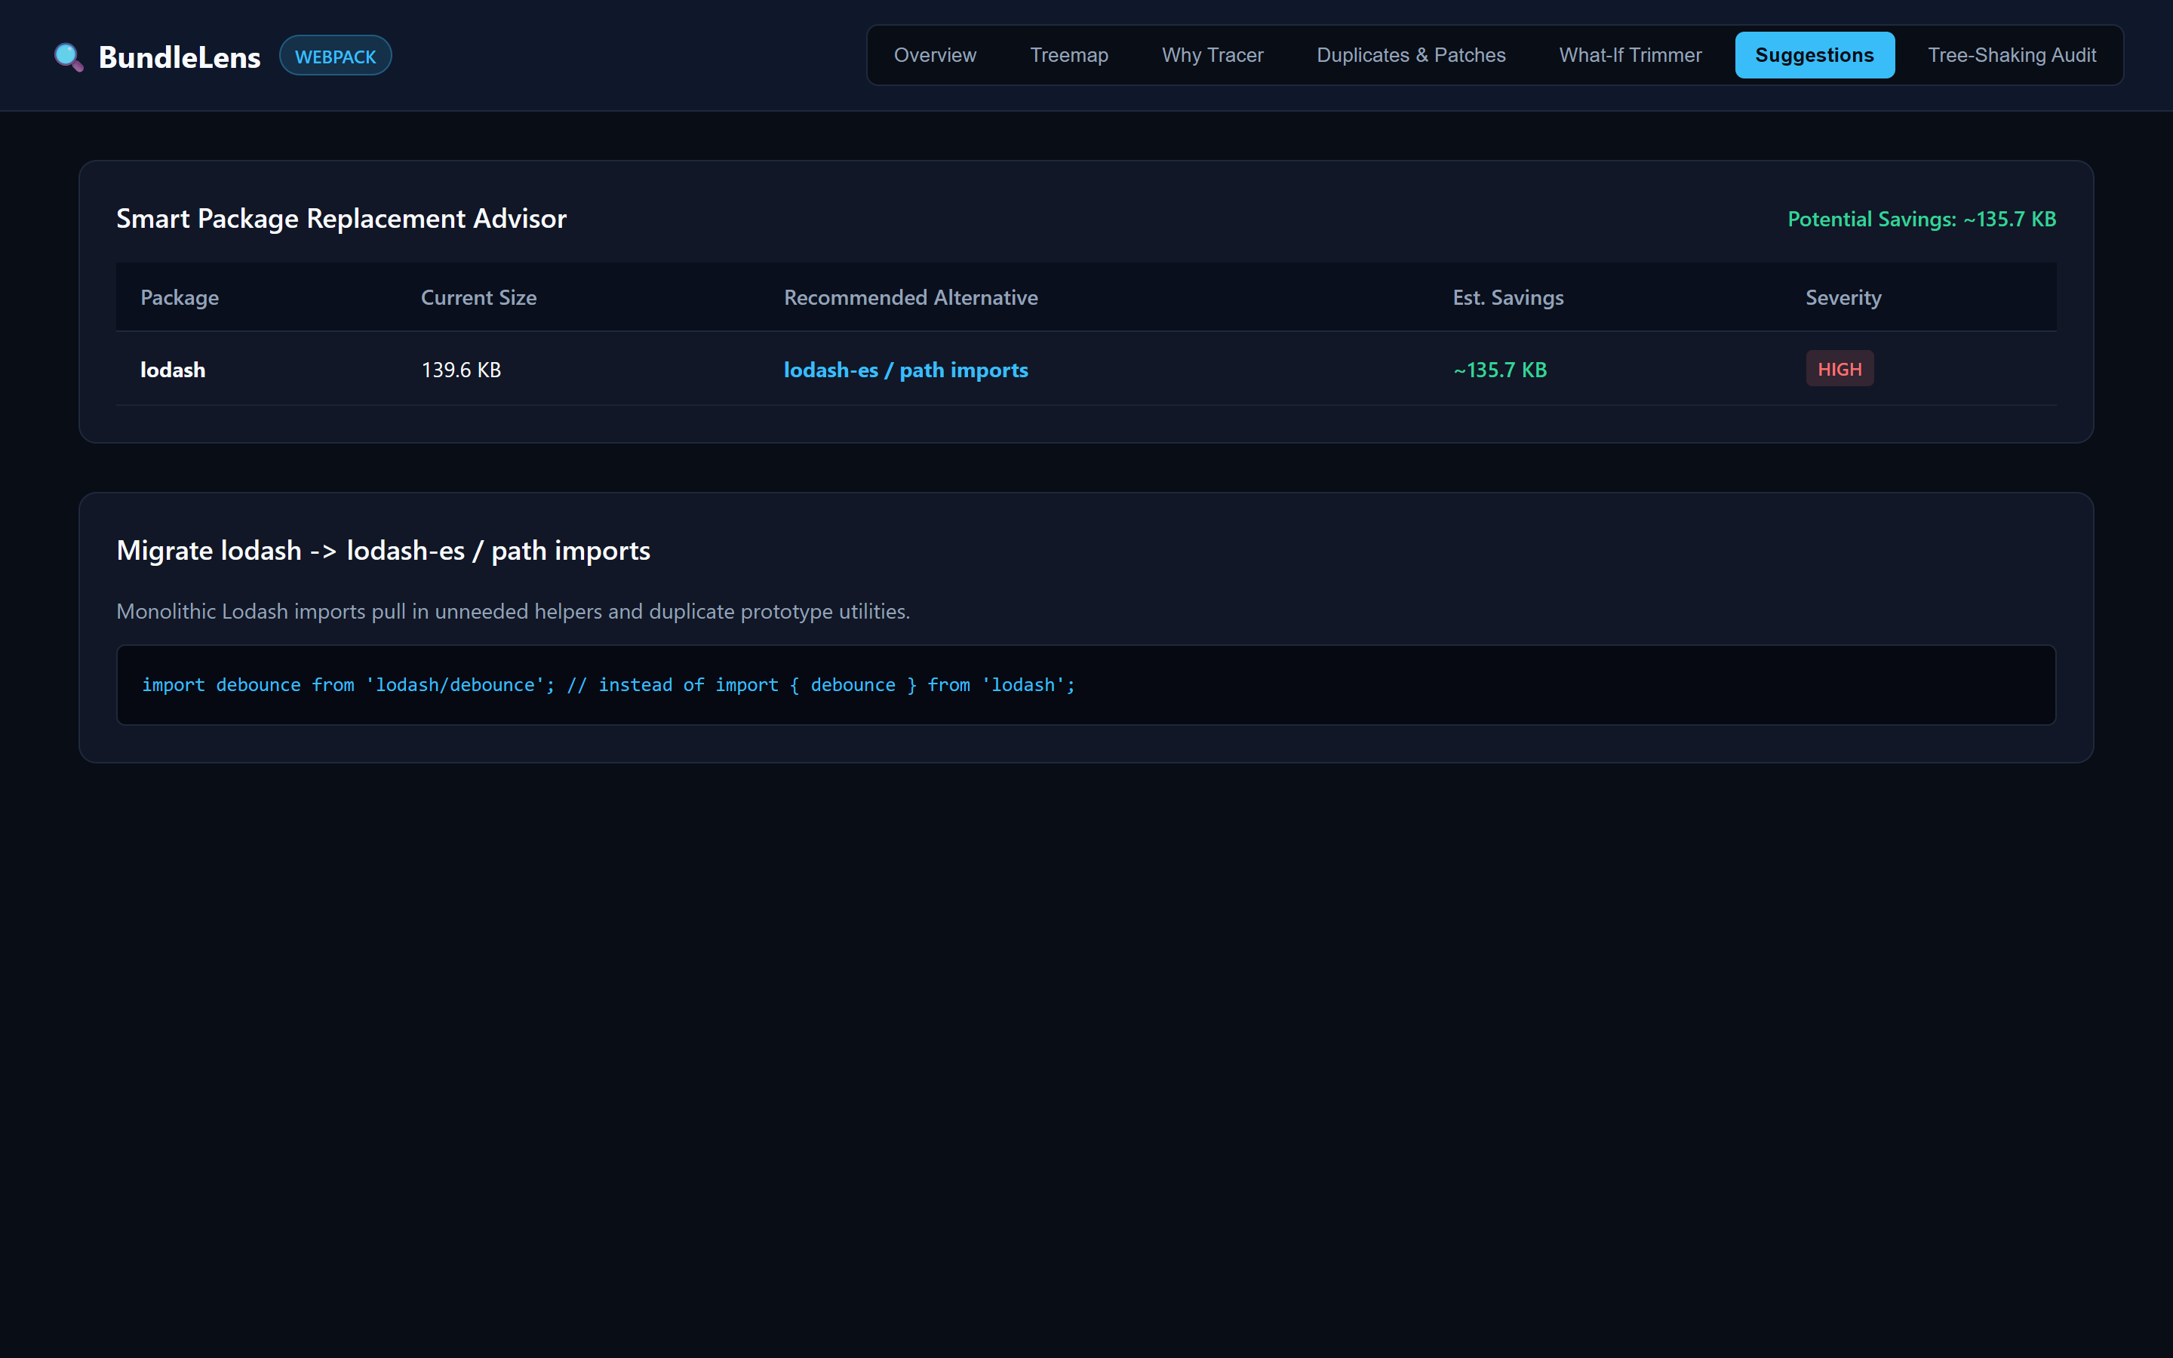
Task: Click the WEBPACK badge
Action: point(335,56)
